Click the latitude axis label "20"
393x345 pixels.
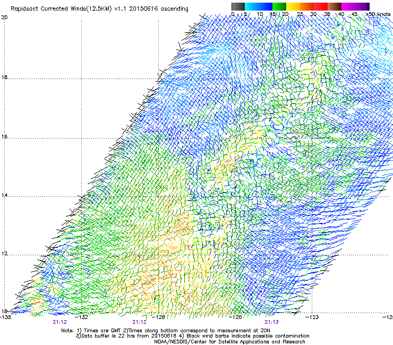(4, 18)
